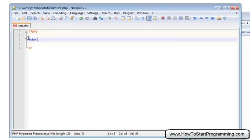Save the recorded macro icon
250x140 pixels.
click(187, 18)
